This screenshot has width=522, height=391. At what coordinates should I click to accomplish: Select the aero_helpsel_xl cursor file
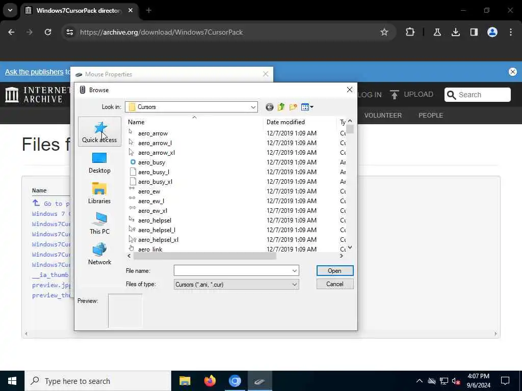(x=158, y=239)
